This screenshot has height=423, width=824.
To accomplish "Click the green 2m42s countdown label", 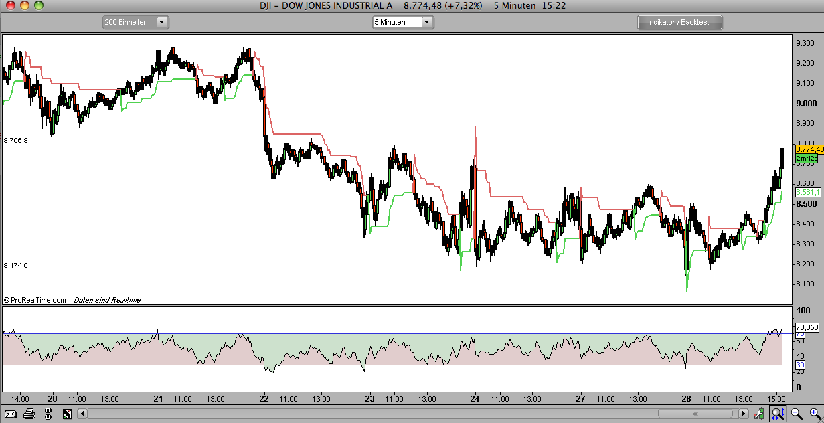I will click(x=806, y=158).
